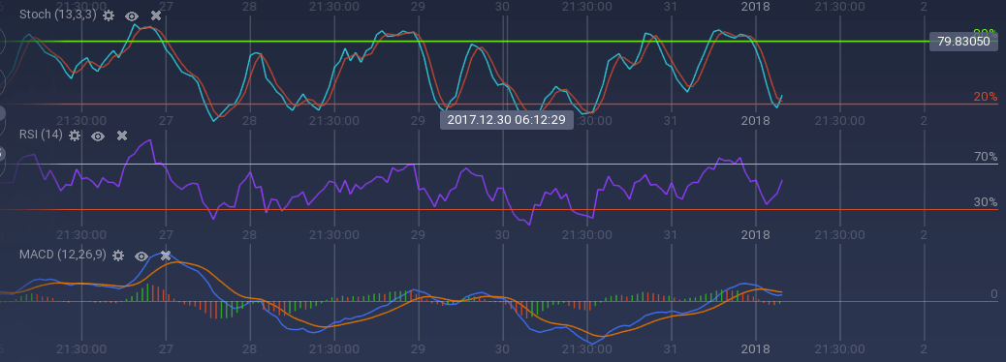Click the RSI (14) label
The width and height of the screenshot is (1006, 362).
(x=41, y=135)
